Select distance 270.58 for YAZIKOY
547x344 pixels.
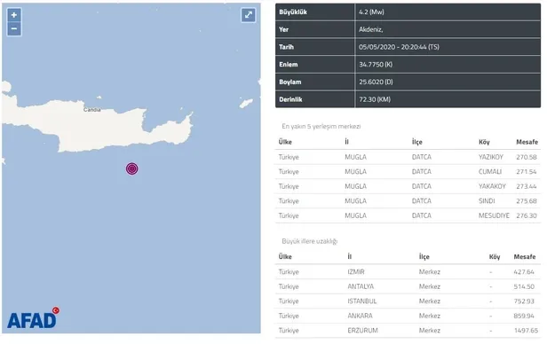tap(527, 157)
